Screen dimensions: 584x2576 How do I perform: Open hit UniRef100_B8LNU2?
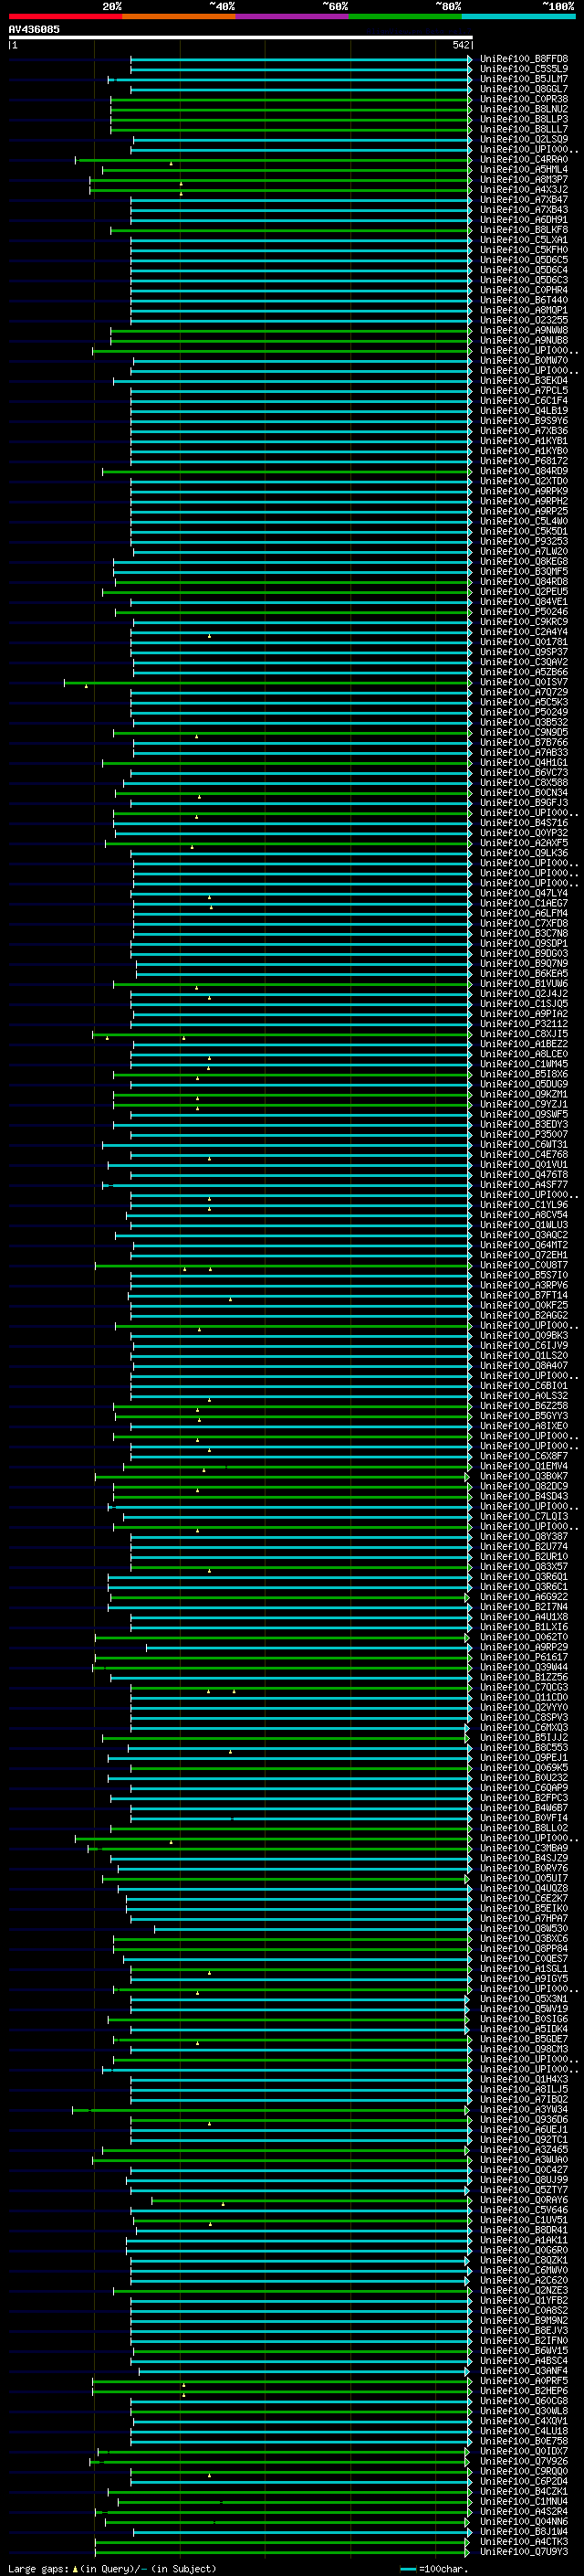(x=524, y=109)
